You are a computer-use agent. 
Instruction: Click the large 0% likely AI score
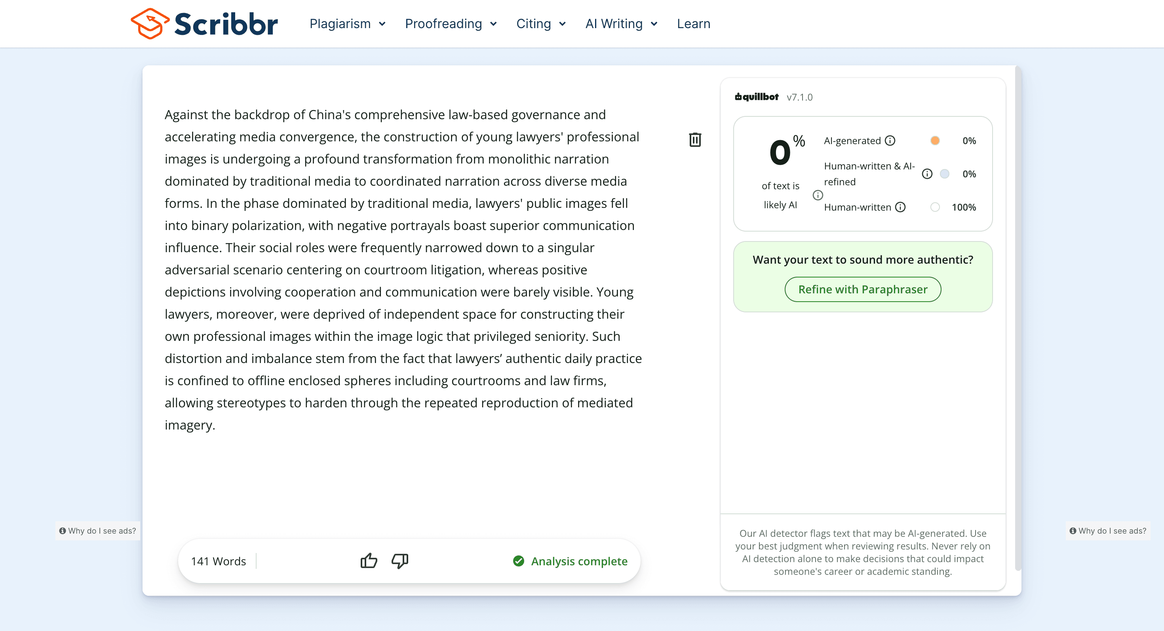point(787,150)
